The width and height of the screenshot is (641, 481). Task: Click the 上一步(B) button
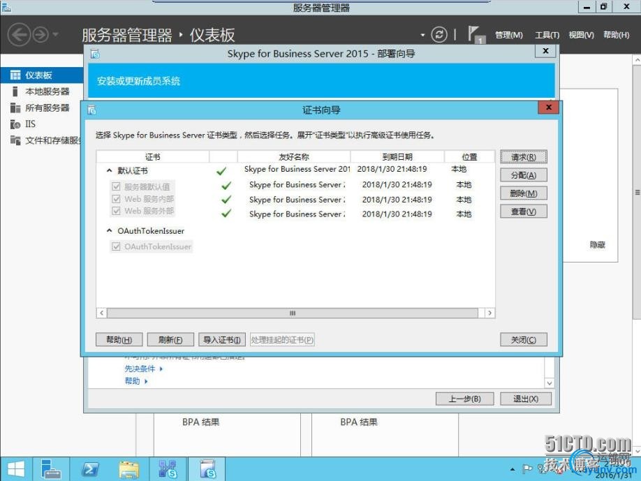click(x=464, y=399)
